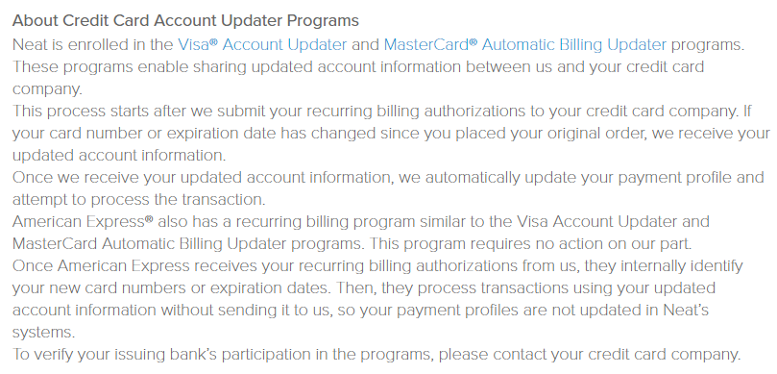The height and width of the screenshot is (374, 777).
Task: Click the About Credit Card Account Updater Programs heading
Action: 185,21
